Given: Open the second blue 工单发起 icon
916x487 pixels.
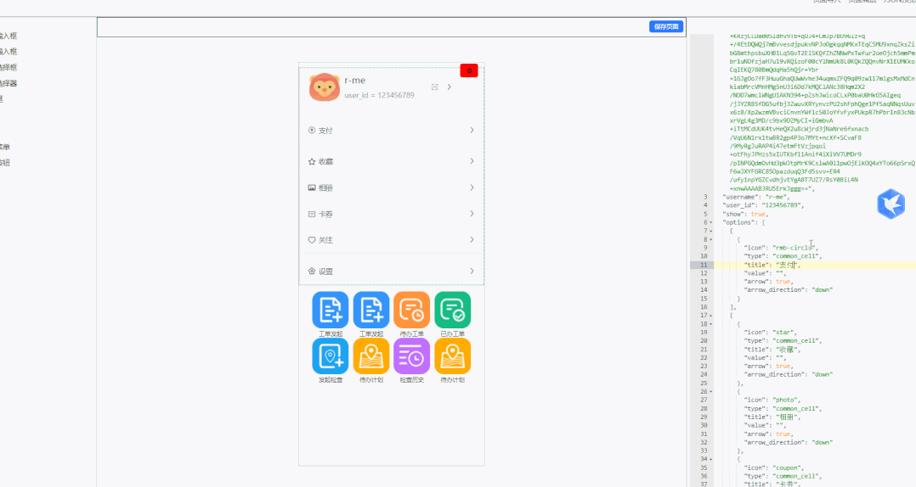Looking at the screenshot, I should (x=371, y=310).
